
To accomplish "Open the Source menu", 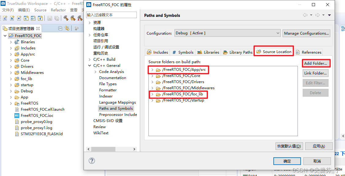I will pyautogui.click(x=40, y=10).
